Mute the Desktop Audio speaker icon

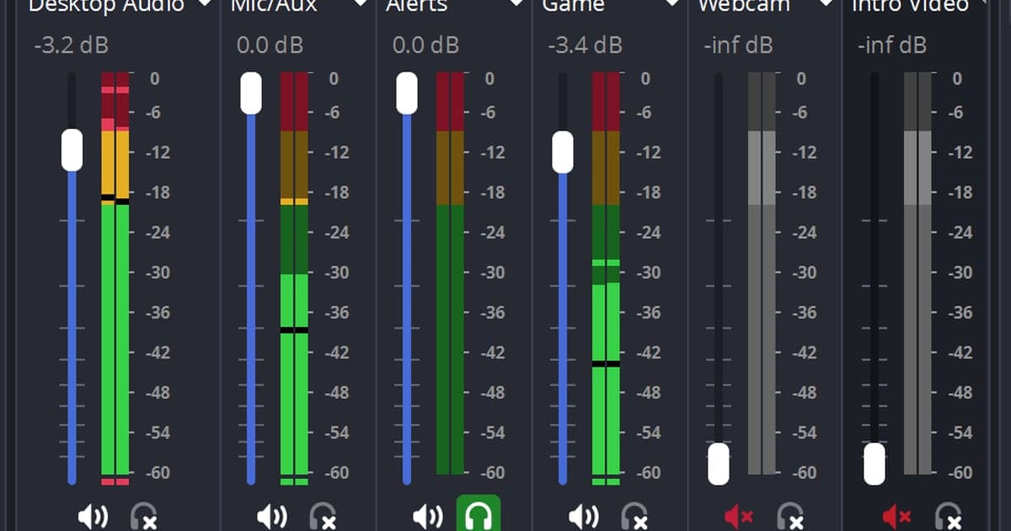(93, 517)
